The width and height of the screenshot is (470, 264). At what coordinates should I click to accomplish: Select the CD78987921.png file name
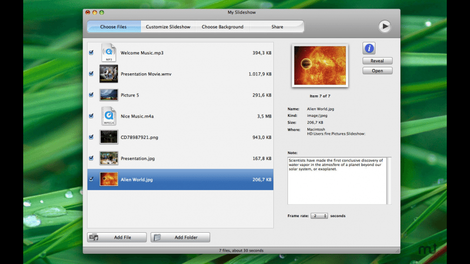click(139, 137)
